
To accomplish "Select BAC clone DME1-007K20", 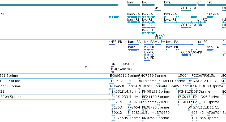I will [x=168, y=72].
